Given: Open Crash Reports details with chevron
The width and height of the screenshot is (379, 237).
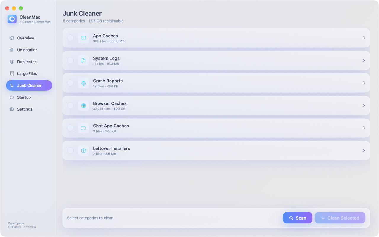Looking at the screenshot, I should [364, 83].
